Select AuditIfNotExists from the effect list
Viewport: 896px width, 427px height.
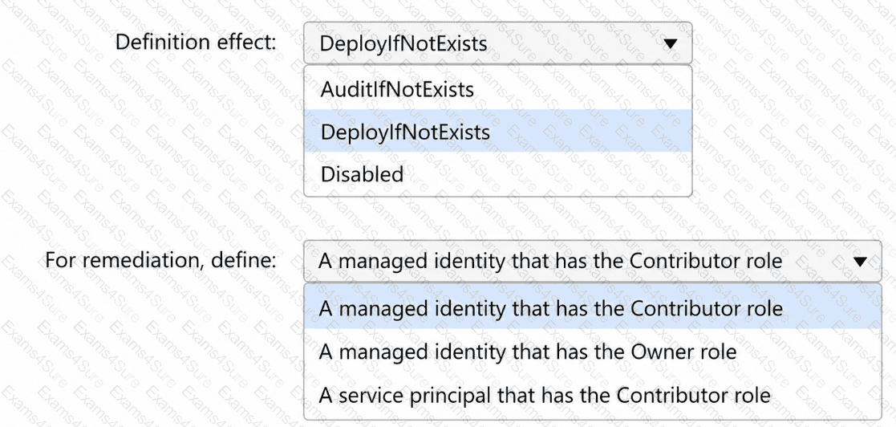497,88
